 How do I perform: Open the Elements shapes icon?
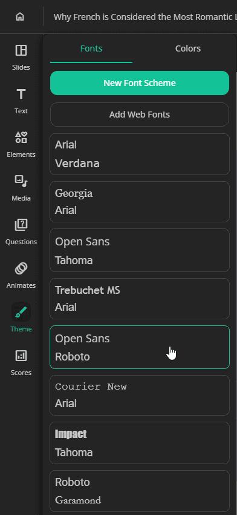click(x=21, y=138)
